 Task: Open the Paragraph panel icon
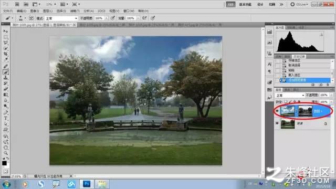pos(269,71)
